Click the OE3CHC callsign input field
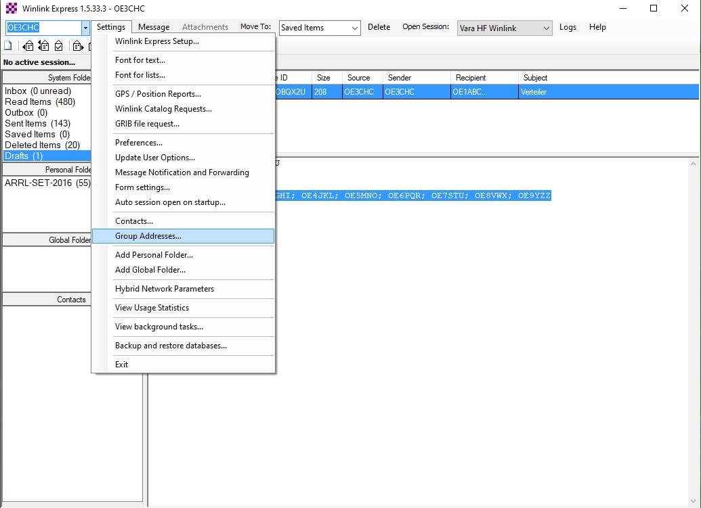Screen dimensions: 701x508 [43, 28]
